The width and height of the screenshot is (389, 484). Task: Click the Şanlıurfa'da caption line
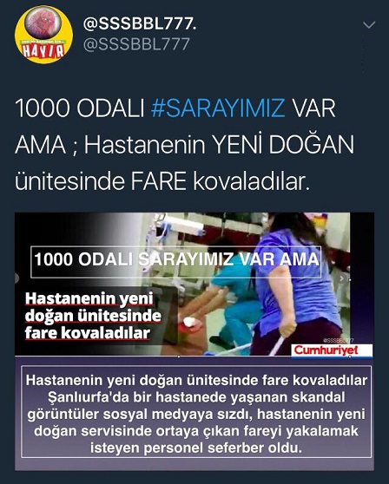196,397
